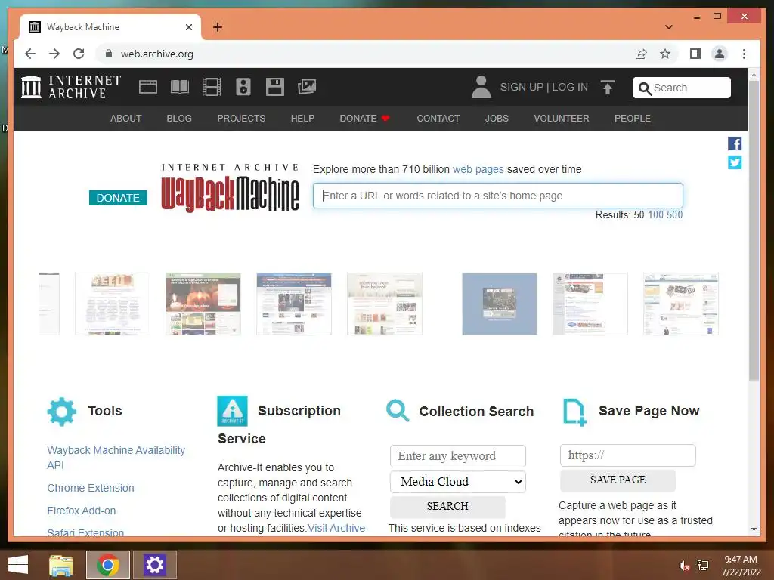This screenshot has width=774, height=580.
Task: Open the BLOG menu item
Action: click(x=179, y=119)
